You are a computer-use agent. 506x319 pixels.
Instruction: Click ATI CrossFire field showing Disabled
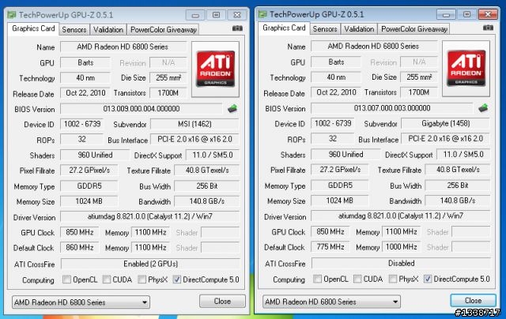[x=401, y=263]
